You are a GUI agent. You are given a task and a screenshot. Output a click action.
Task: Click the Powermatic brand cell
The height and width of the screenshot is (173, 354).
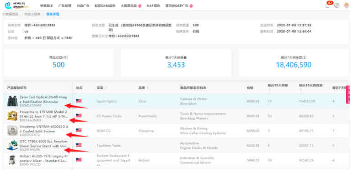pyautogui.click(x=148, y=116)
